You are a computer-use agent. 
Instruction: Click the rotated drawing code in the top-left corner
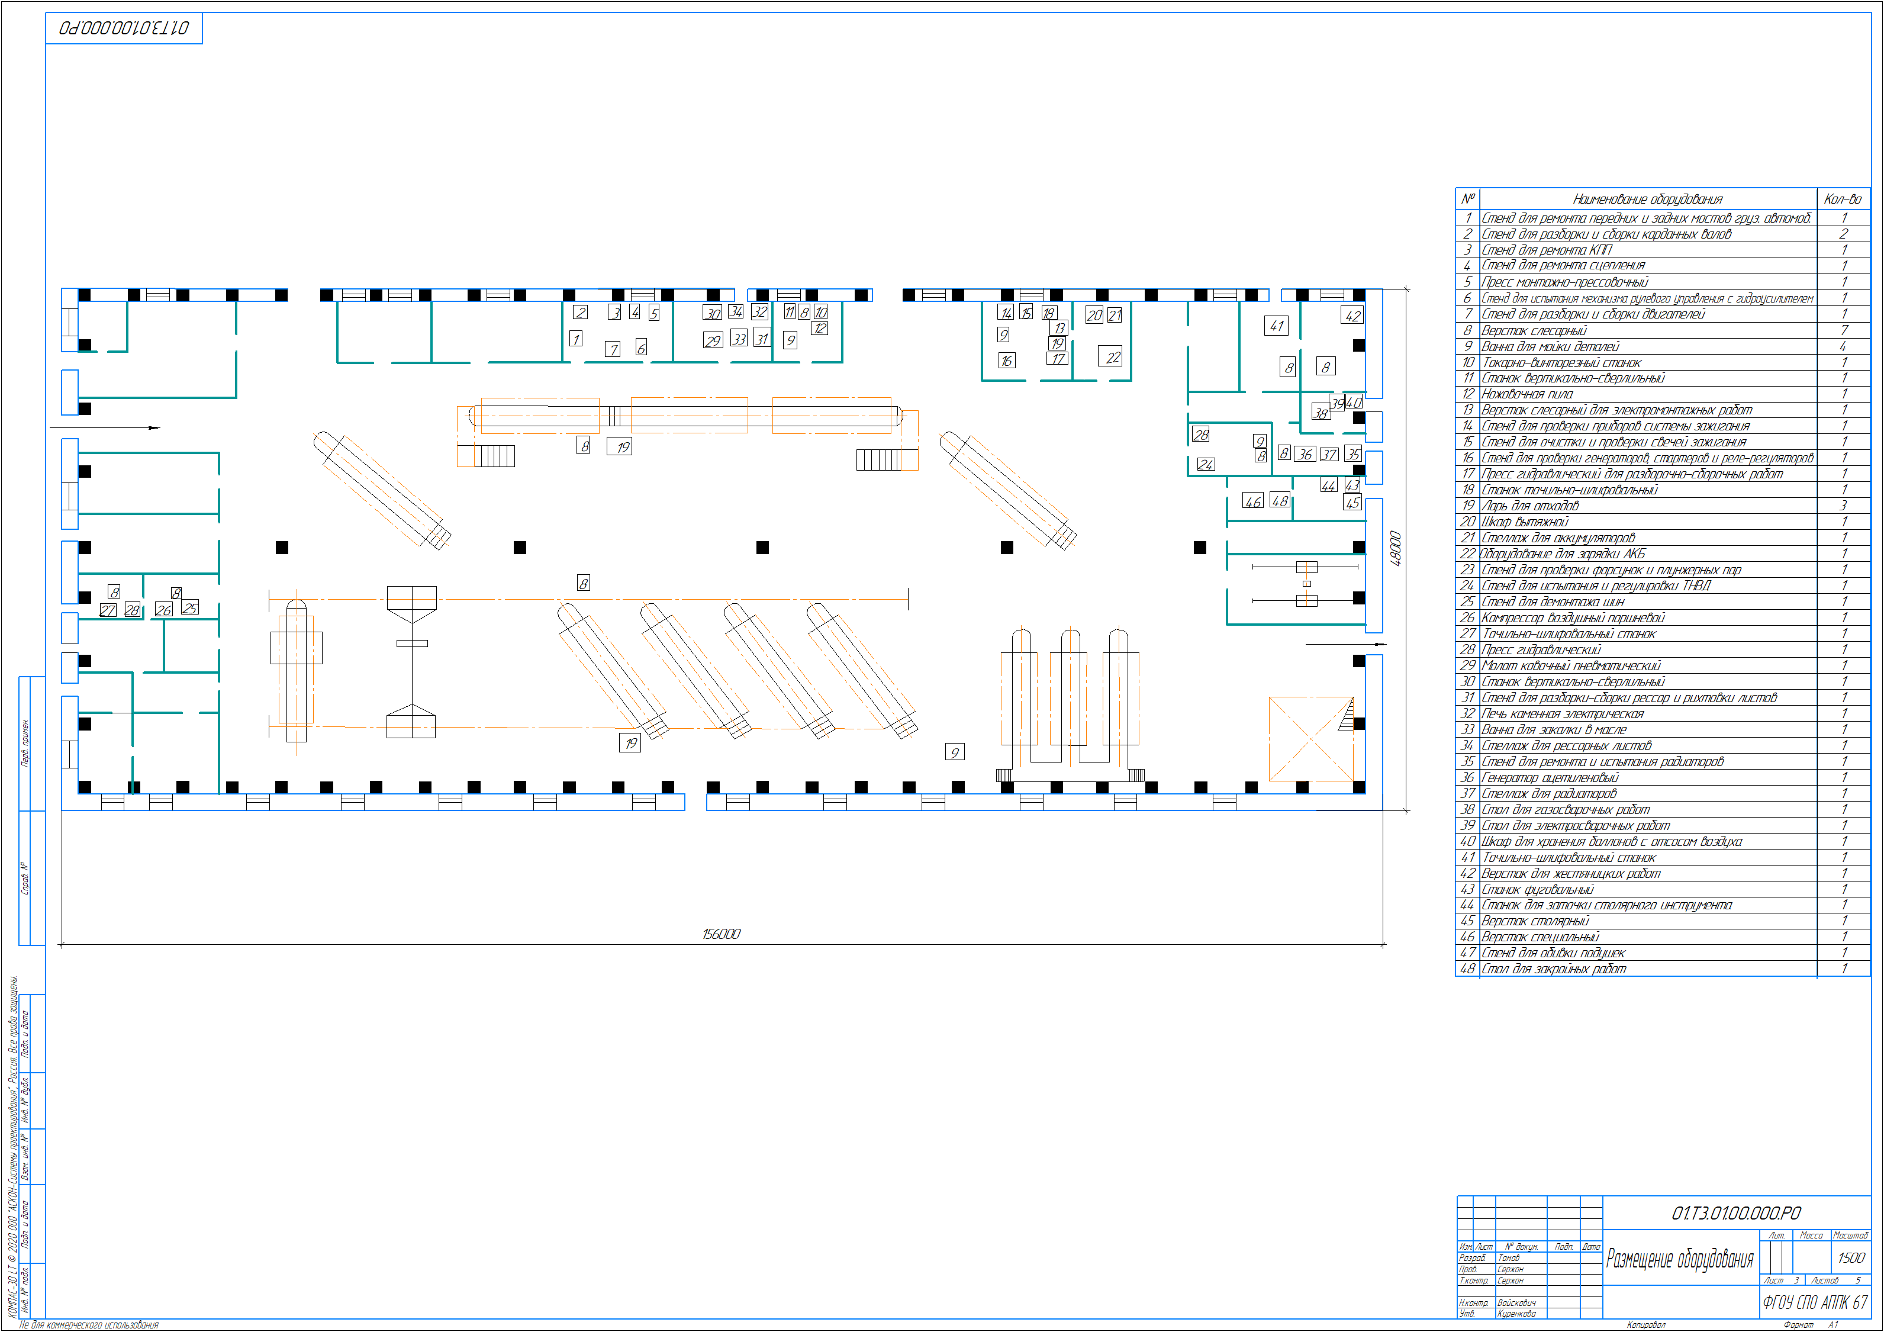124,29
